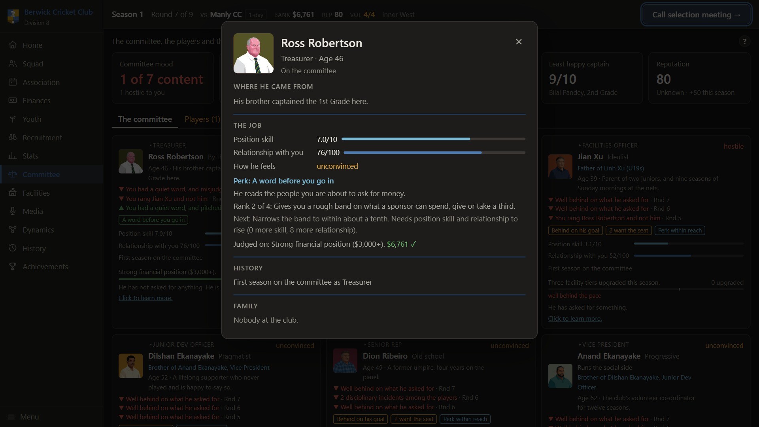Open Brother of Anand Ekanayake link

pos(209,367)
